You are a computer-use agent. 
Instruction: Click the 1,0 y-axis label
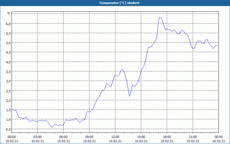tap(8, 120)
